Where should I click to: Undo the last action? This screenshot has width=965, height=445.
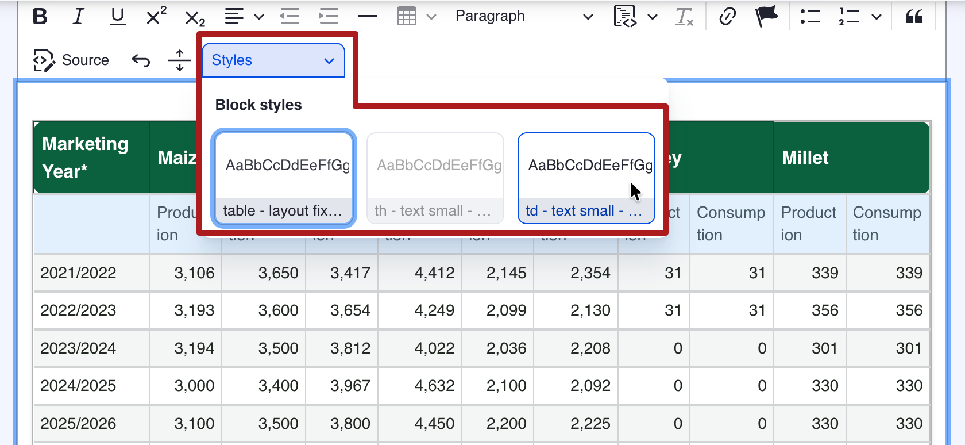(x=141, y=60)
